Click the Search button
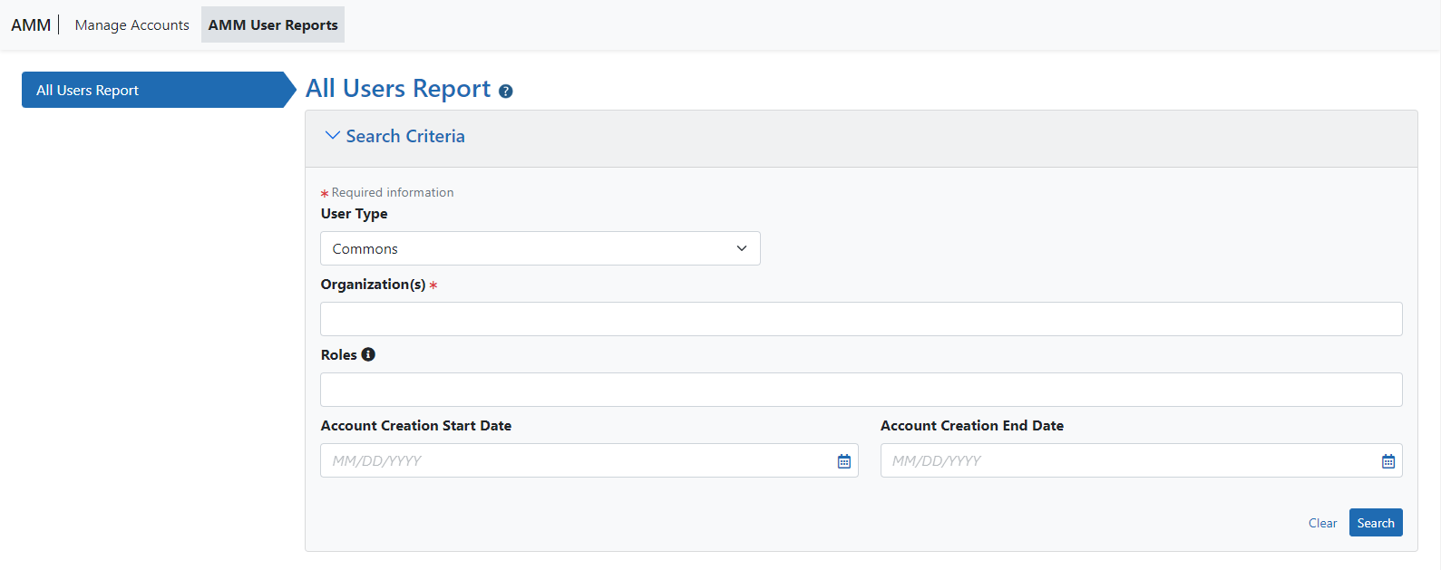This screenshot has height=570, width=1441. [1376, 523]
